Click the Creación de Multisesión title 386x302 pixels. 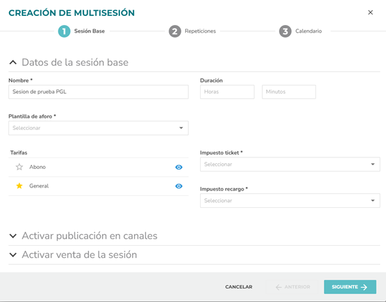[71, 13]
